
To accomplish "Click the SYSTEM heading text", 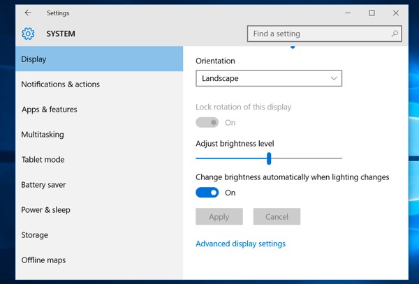I will [61, 33].
